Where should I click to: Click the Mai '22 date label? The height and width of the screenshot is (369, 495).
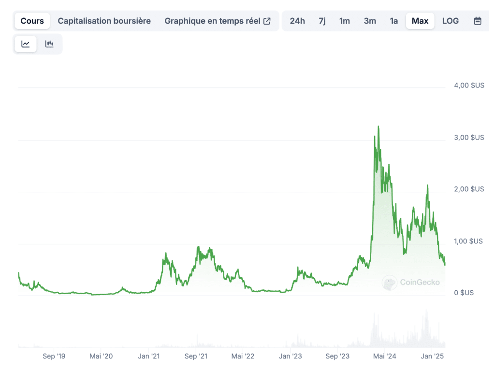243,356
